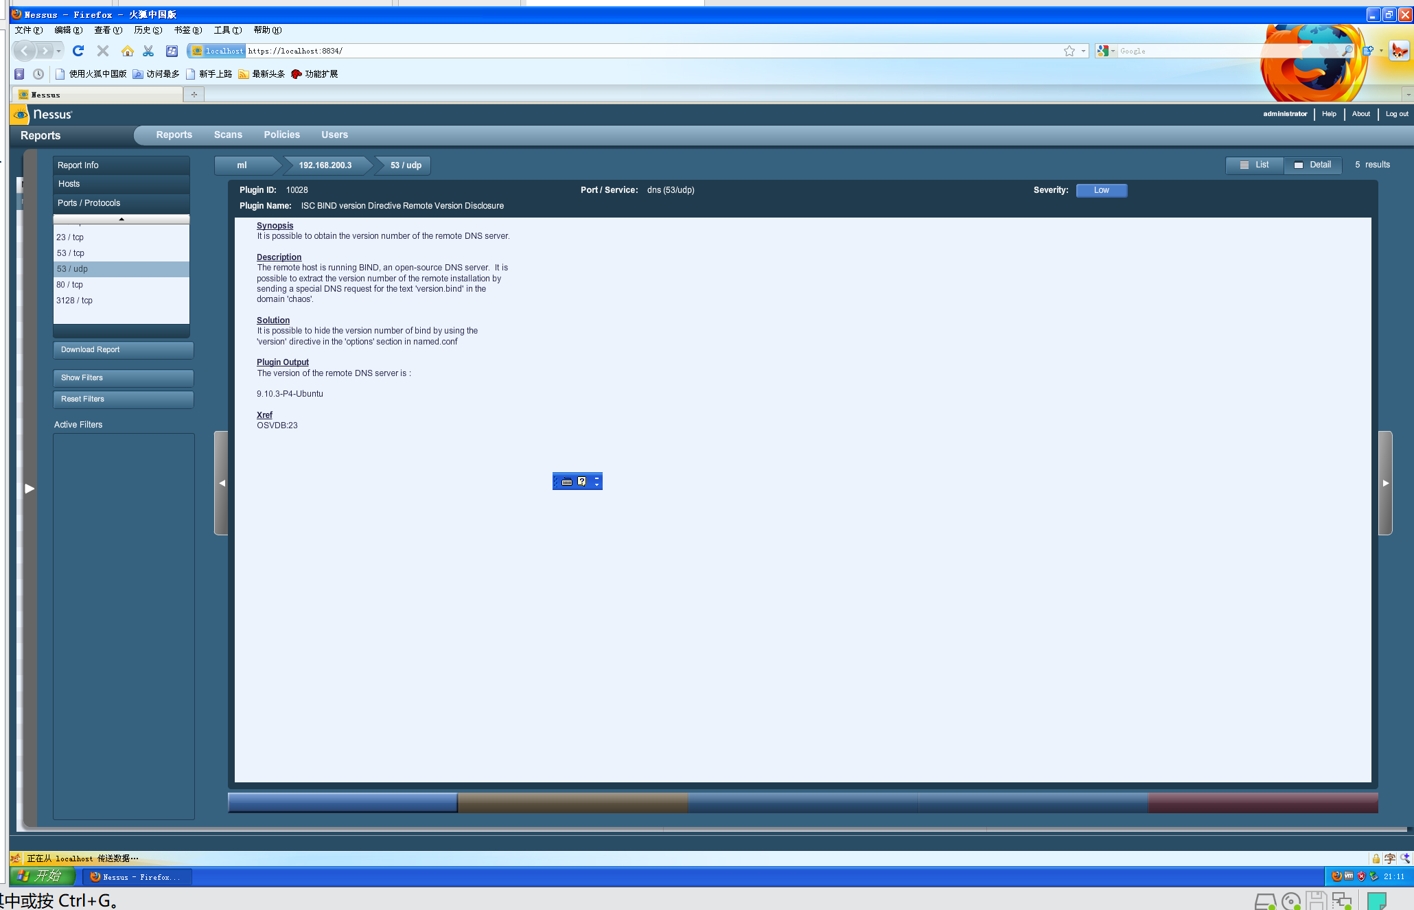Bookmark this page with the star icon

pyautogui.click(x=1069, y=51)
